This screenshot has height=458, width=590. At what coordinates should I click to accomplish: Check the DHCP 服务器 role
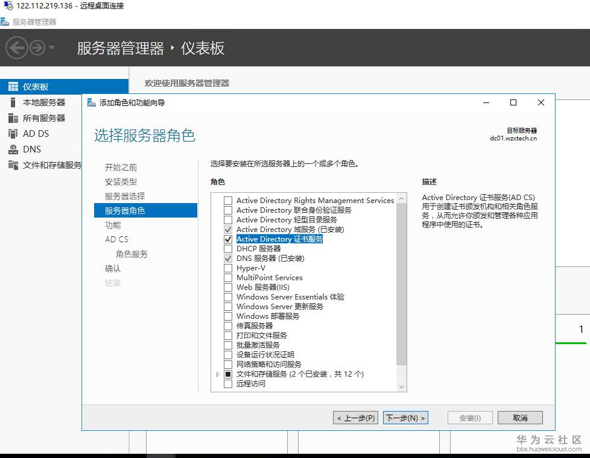pos(227,249)
